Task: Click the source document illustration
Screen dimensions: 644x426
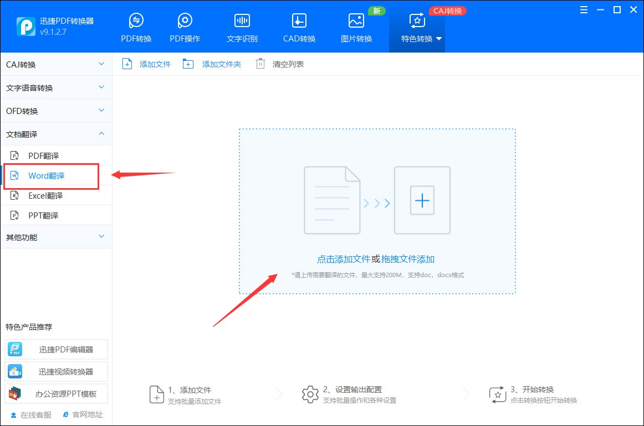Action: coord(332,200)
